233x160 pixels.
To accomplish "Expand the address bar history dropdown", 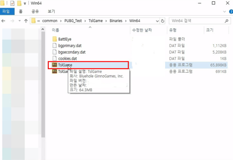I will click(157, 21).
